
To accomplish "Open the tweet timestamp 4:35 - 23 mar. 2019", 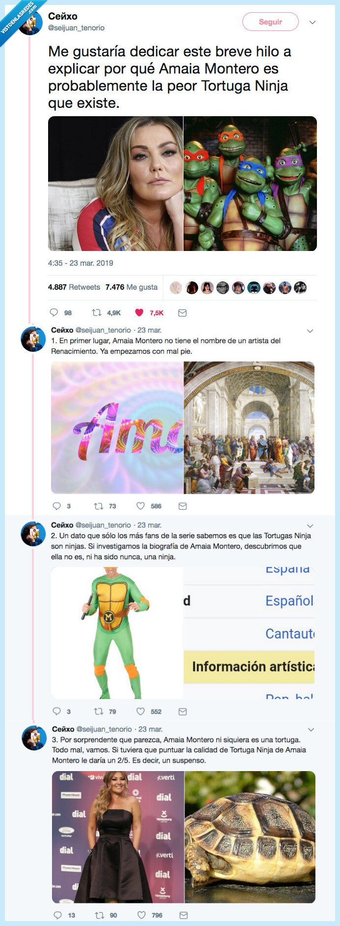I will click(x=80, y=263).
